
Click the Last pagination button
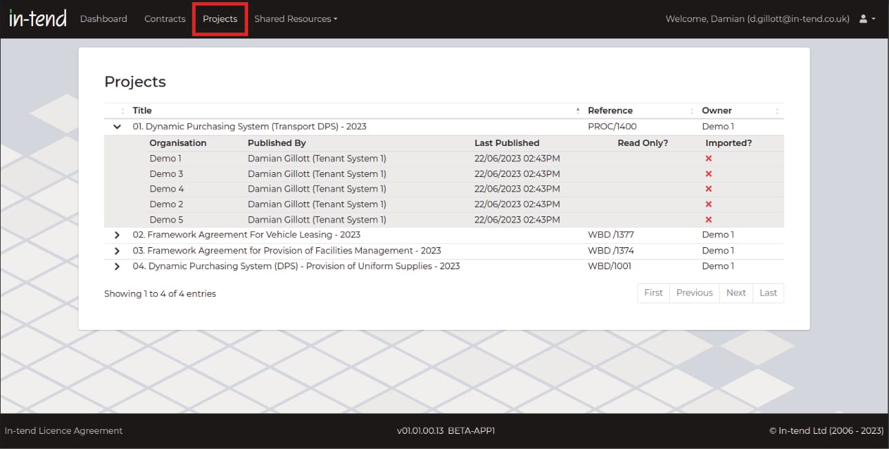[768, 293]
